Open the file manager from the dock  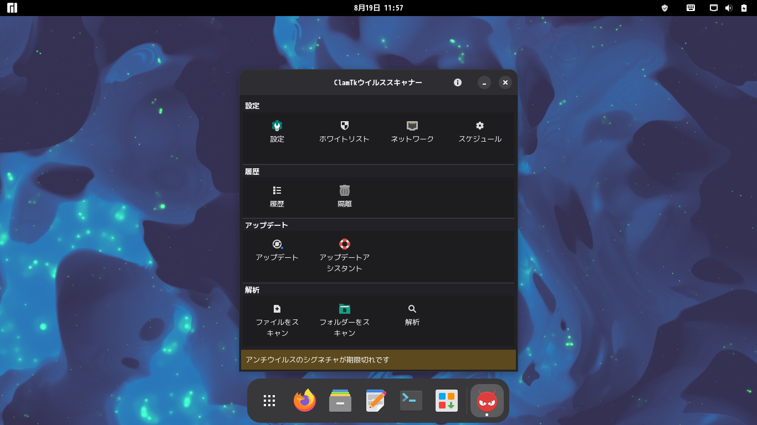(x=340, y=401)
